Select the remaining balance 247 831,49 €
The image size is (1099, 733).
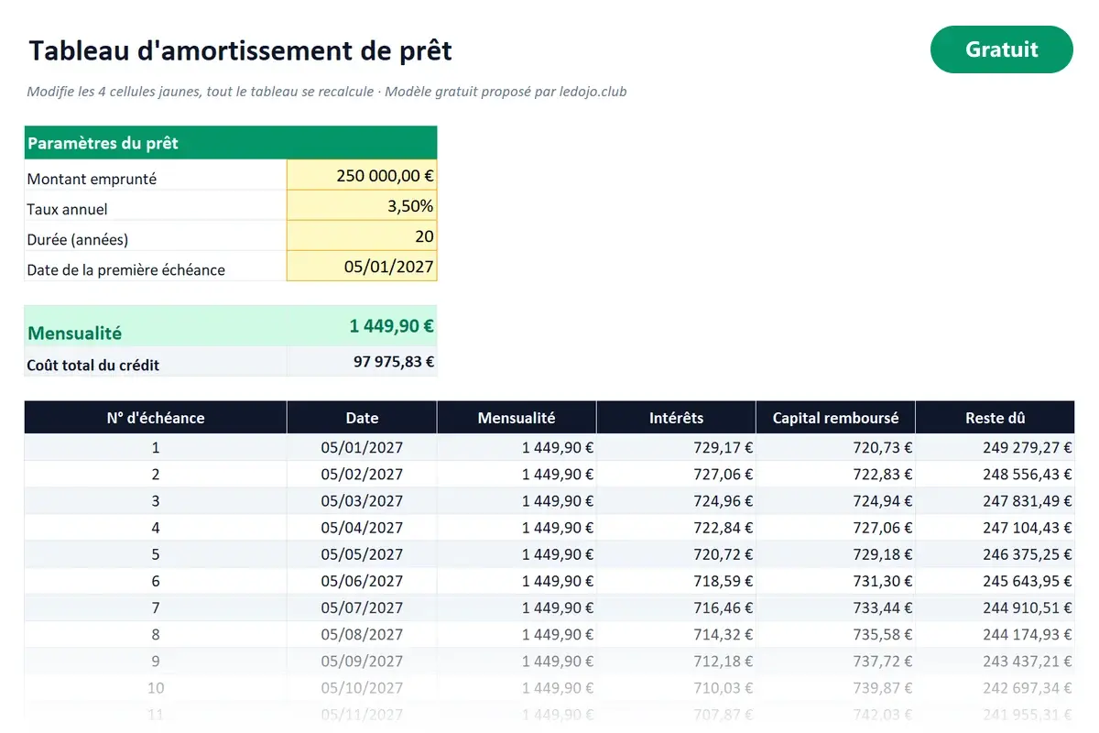[x=995, y=500]
